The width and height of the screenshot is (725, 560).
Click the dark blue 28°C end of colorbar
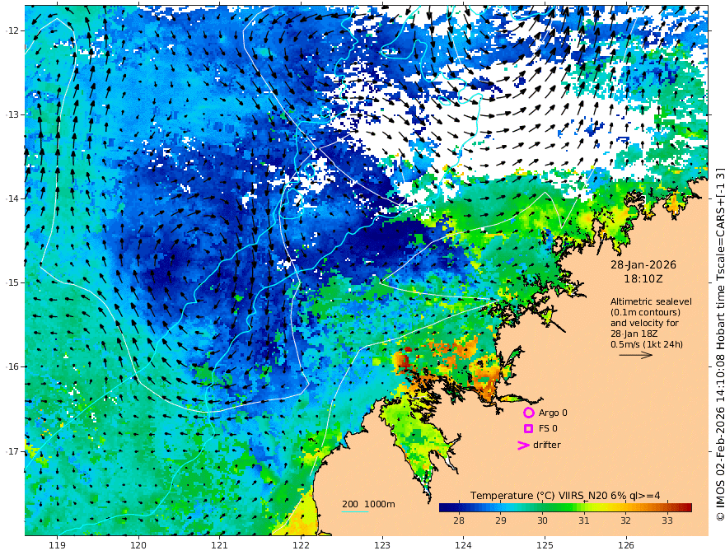[x=447, y=507]
